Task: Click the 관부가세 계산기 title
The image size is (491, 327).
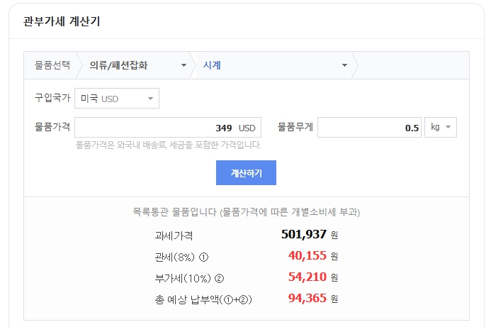Action: click(57, 21)
